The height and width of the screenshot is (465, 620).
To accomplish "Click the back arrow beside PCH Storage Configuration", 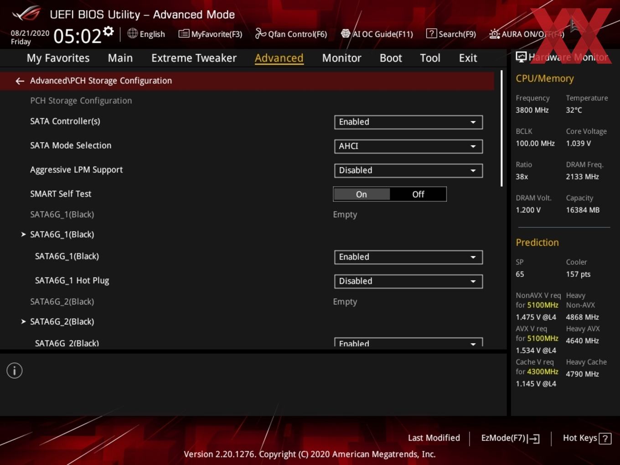I will [20, 81].
